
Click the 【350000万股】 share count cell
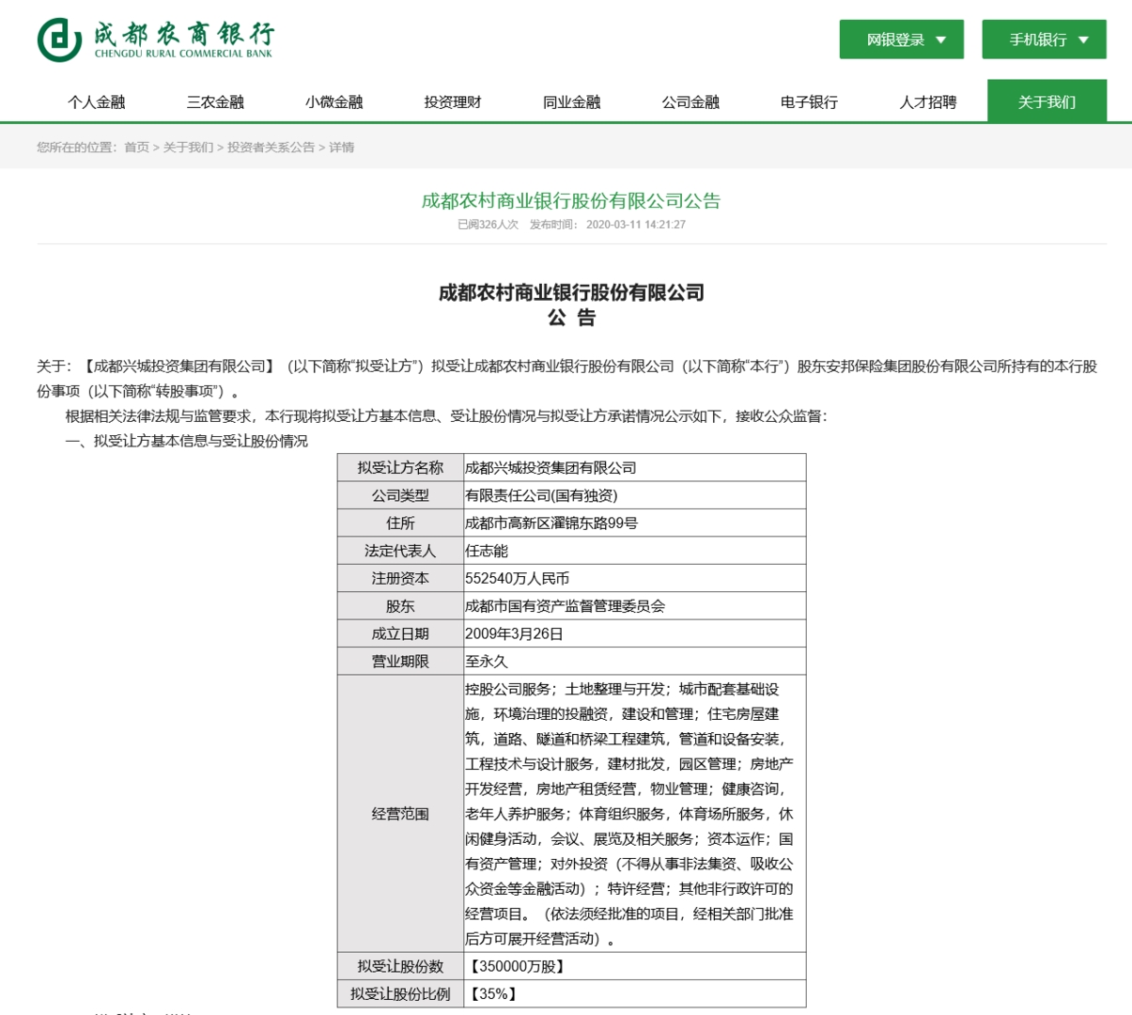634,966
